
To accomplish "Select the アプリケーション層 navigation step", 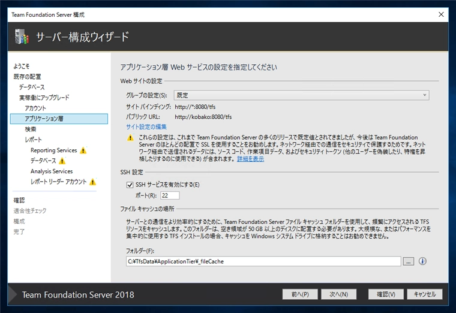I will tap(59, 119).
